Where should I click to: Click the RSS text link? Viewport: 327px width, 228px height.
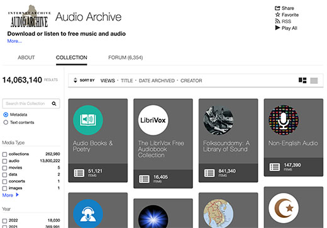[286, 21]
